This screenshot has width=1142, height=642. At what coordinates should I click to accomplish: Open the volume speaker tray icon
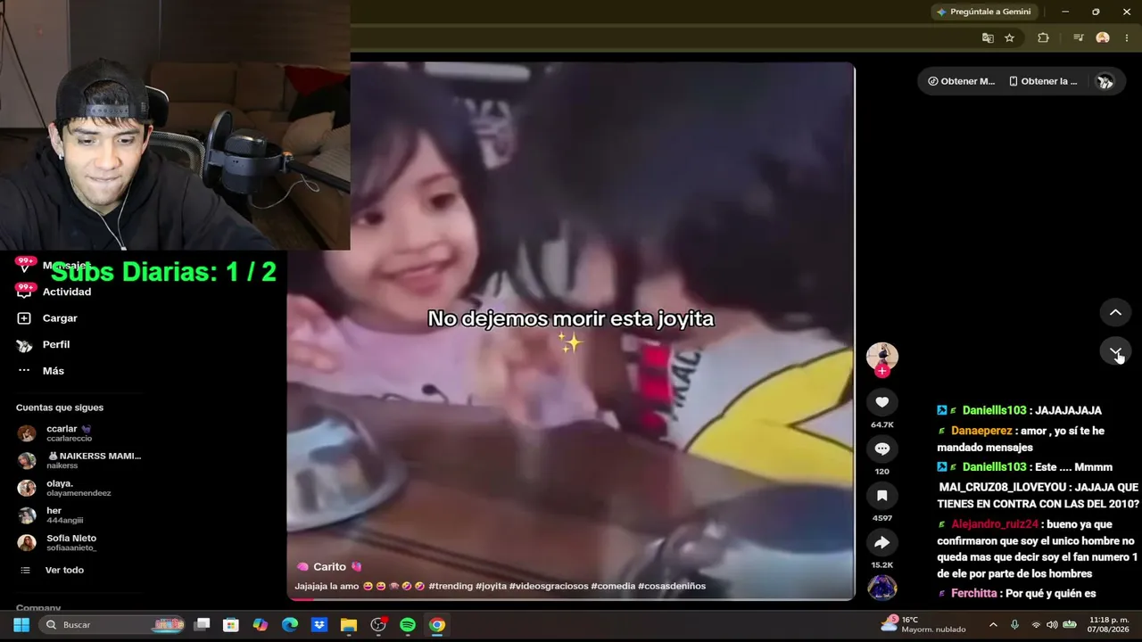point(1052,625)
